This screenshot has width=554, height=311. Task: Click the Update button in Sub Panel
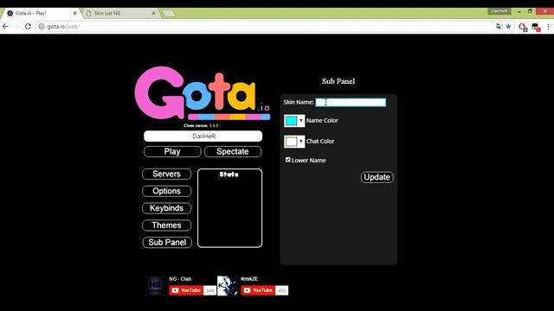tap(377, 177)
